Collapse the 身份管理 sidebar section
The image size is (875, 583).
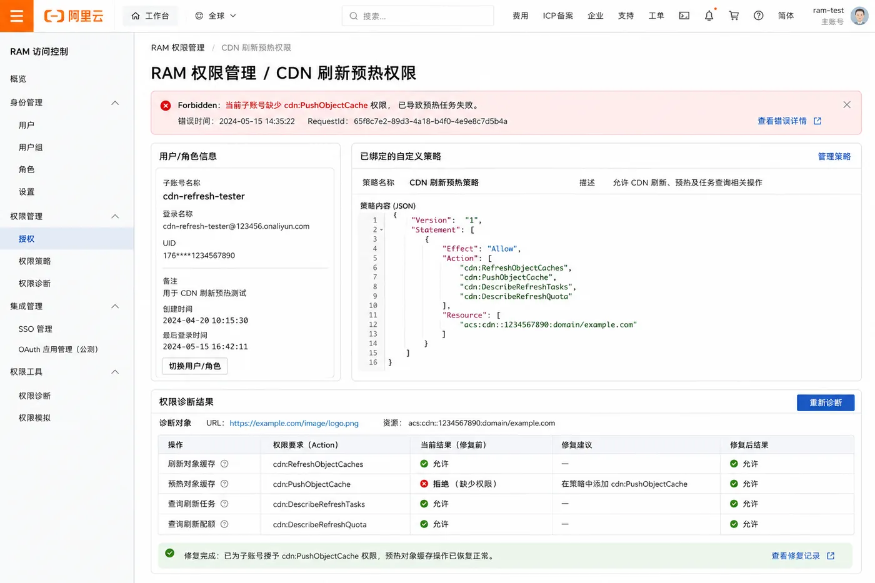click(x=115, y=102)
